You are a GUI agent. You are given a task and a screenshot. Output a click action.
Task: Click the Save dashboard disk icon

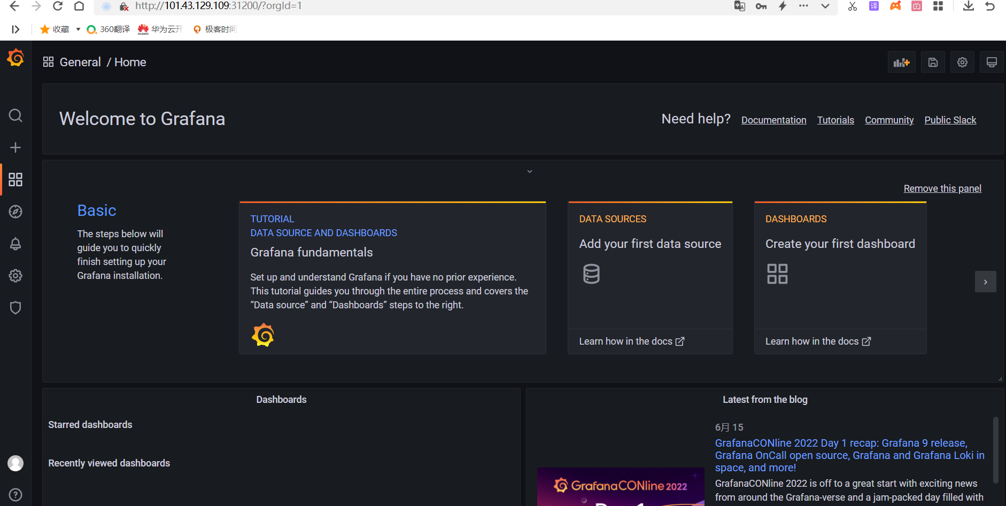tap(933, 63)
